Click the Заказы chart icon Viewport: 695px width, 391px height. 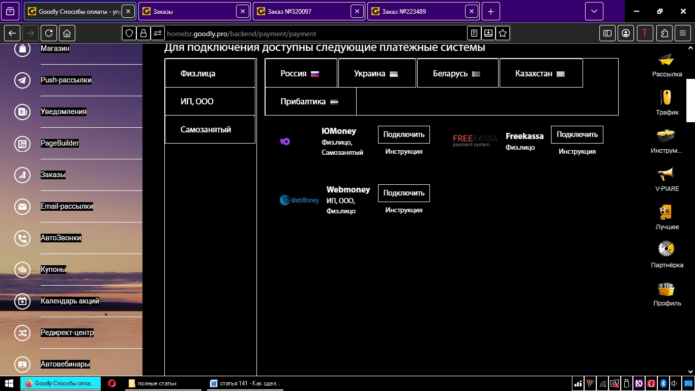pyautogui.click(x=22, y=175)
